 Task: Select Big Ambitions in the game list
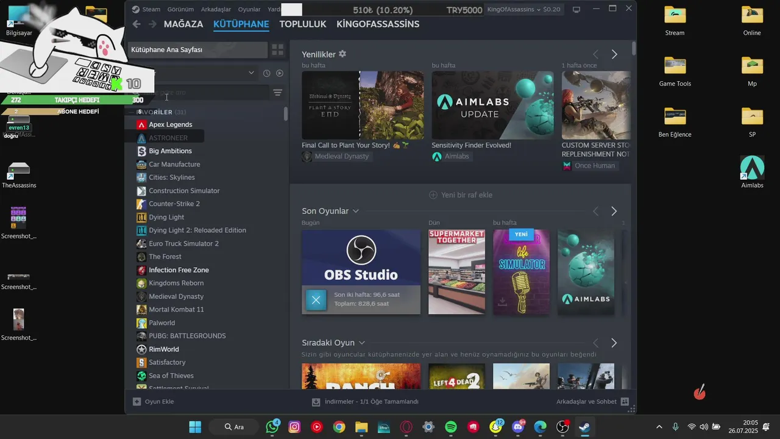[170, 151]
